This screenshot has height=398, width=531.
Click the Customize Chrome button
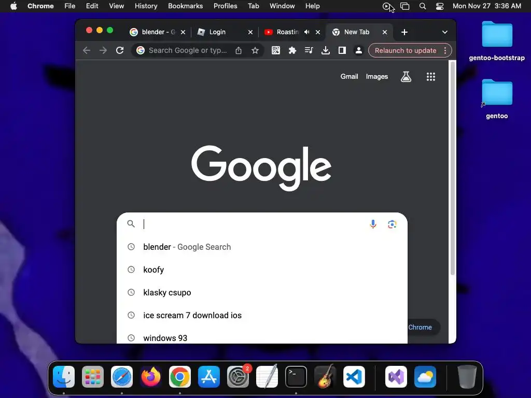(423, 328)
